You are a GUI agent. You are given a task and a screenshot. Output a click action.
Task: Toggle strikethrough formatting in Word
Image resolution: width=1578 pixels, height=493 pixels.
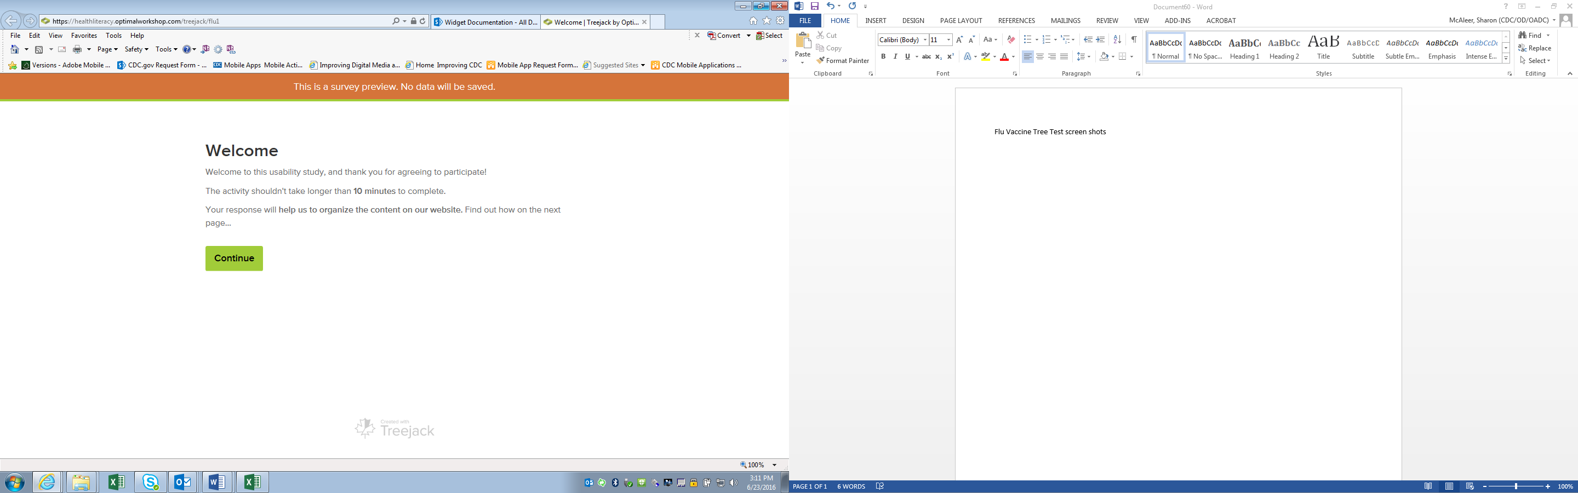click(x=926, y=57)
